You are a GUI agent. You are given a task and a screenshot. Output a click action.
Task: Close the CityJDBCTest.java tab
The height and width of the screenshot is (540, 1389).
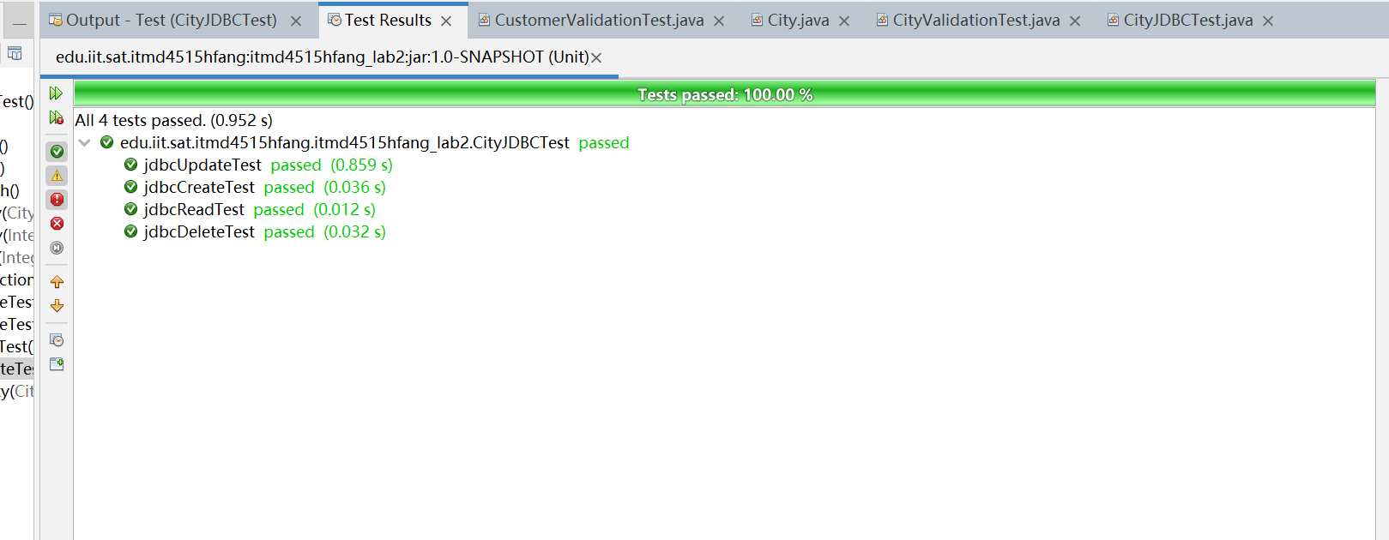coord(1268,21)
